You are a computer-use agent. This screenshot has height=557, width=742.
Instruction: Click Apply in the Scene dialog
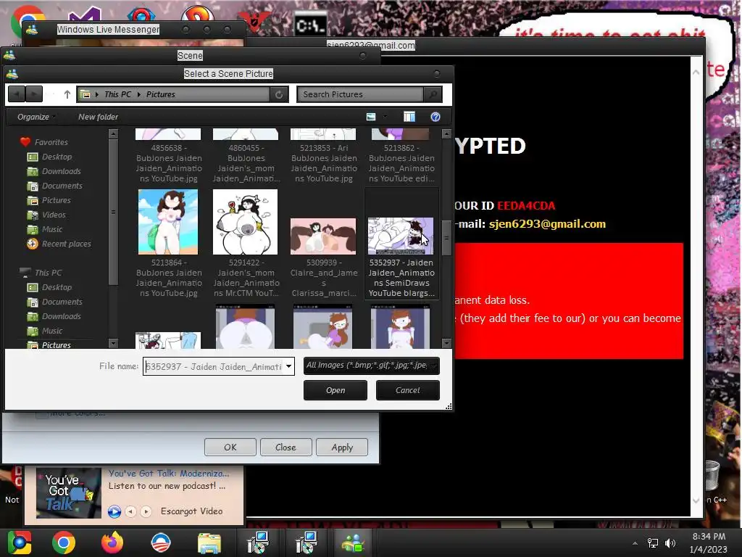click(342, 447)
